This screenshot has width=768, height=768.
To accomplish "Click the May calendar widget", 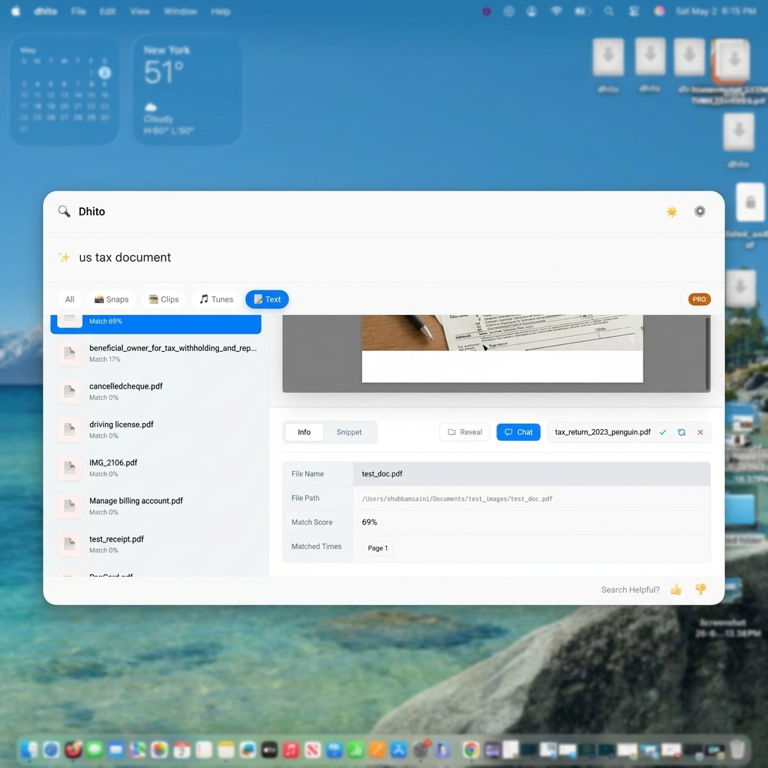I will (x=64, y=90).
